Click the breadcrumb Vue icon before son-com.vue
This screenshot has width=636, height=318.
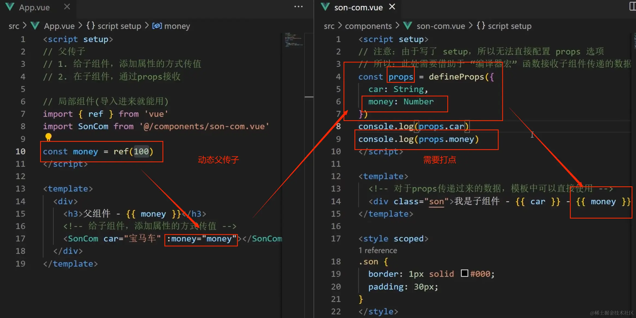407,26
